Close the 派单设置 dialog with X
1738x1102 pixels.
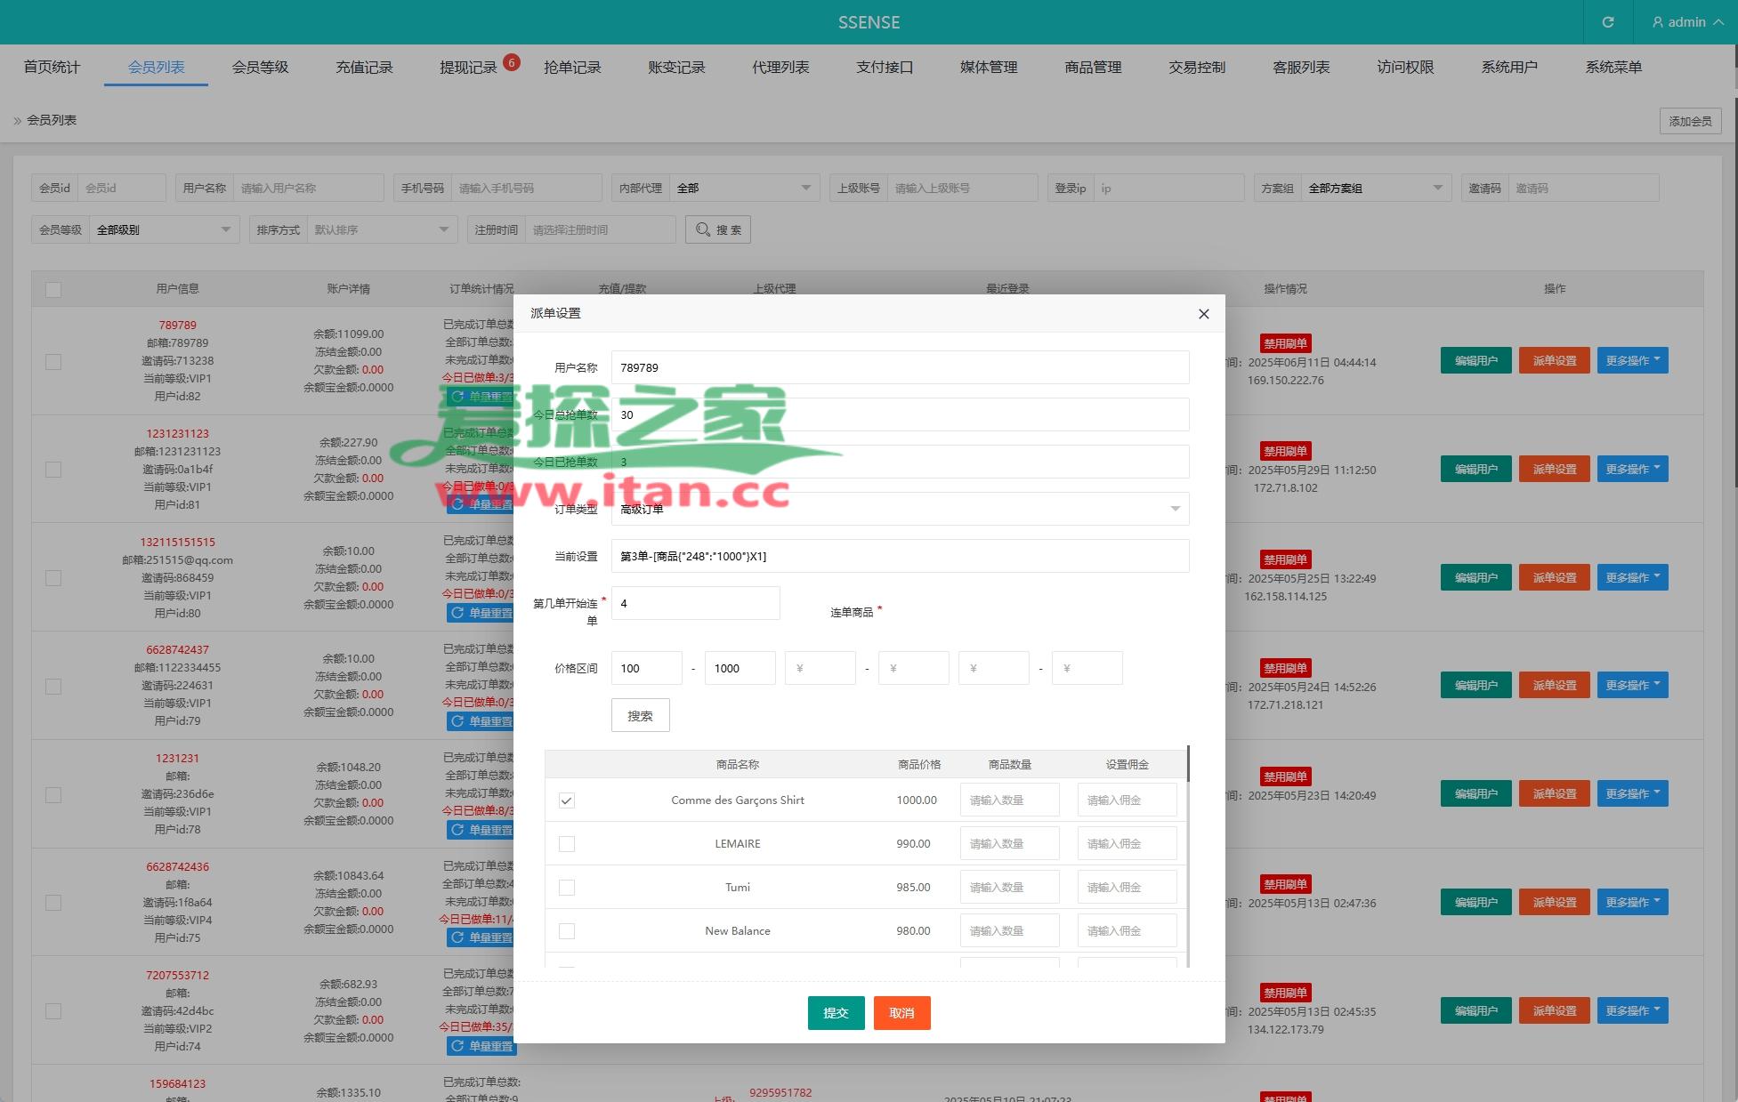pos(1203,314)
